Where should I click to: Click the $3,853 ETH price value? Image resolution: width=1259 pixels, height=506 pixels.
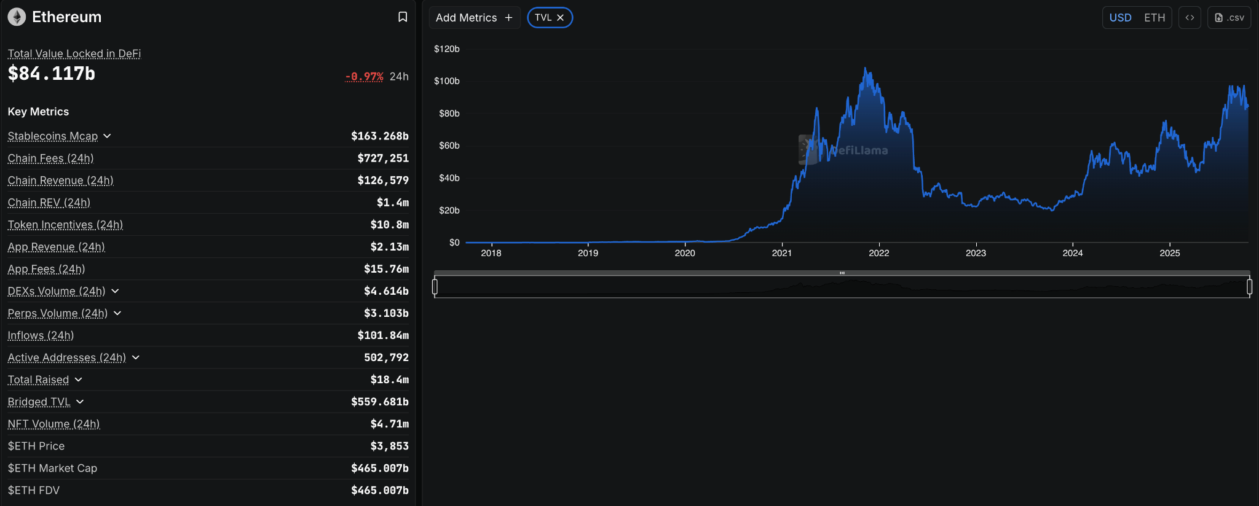(390, 446)
